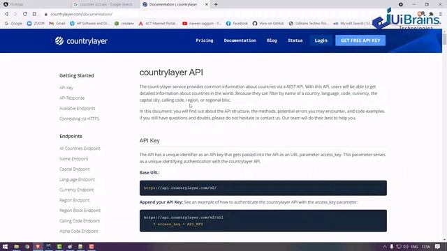The height and width of the screenshot is (251, 447).
Task: Open the View on GitHub bookmark
Action: pos(268,23)
